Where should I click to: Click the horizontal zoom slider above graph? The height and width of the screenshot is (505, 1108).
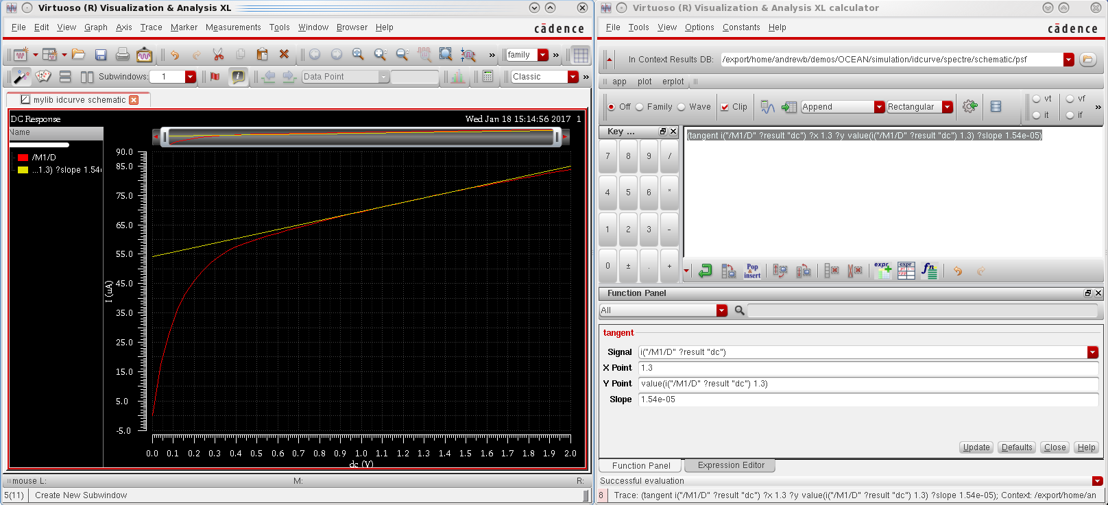click(361, 137)
